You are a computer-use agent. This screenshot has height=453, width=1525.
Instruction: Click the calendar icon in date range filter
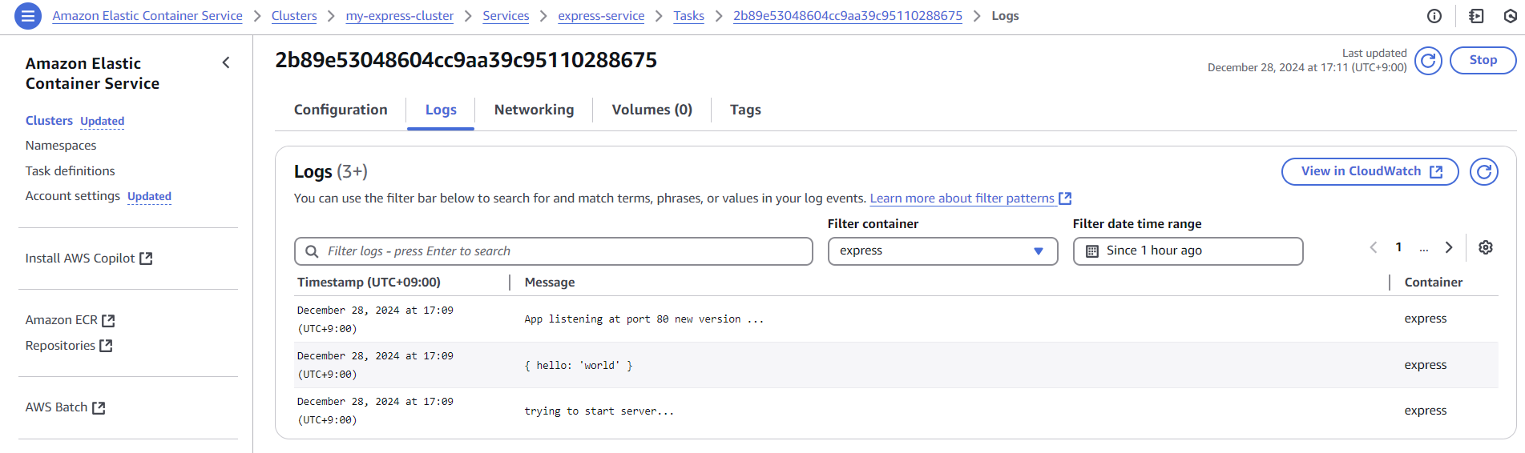[1091, 251]
